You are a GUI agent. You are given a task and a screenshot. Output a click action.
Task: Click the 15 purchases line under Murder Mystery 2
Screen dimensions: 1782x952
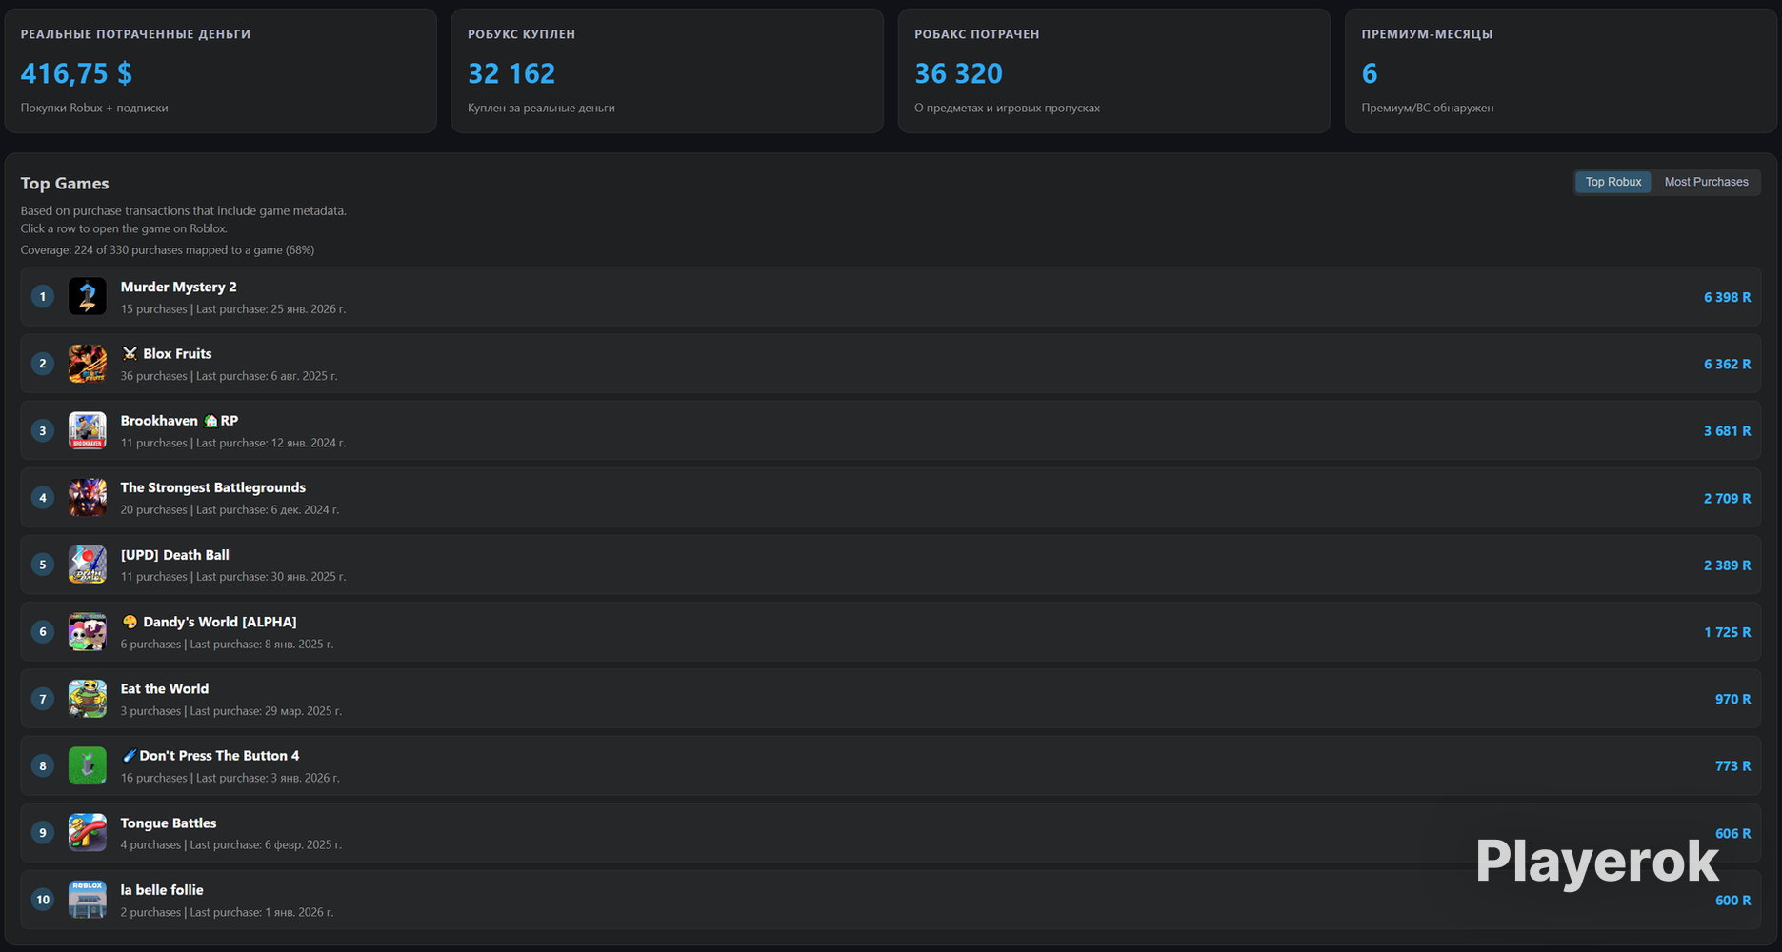pyautogui.click(x=233, y=309)
